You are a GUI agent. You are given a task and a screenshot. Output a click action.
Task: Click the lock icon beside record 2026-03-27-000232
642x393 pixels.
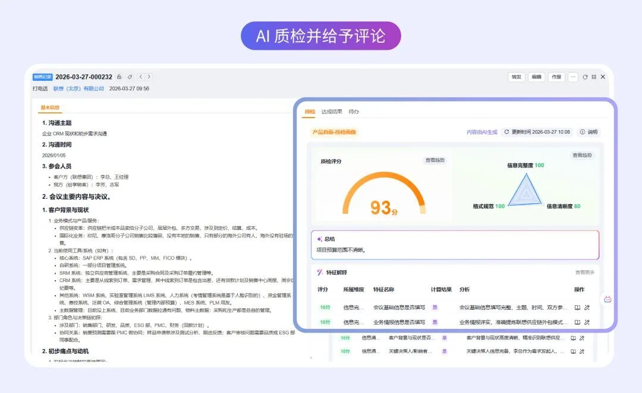point(119,77)
